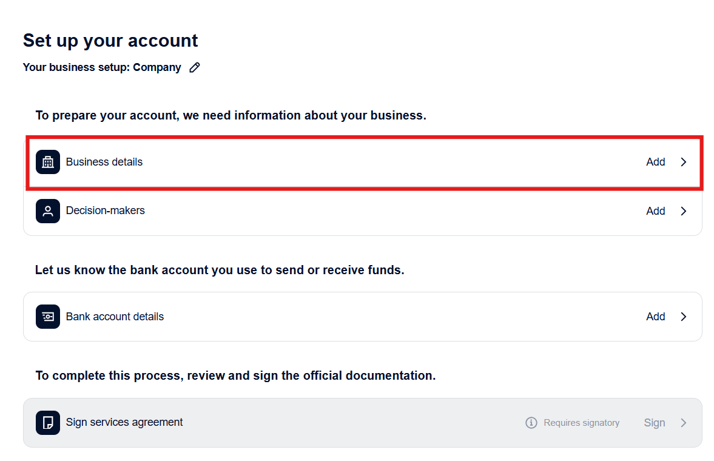Click the Sign button for services agreement

[655, 423]
